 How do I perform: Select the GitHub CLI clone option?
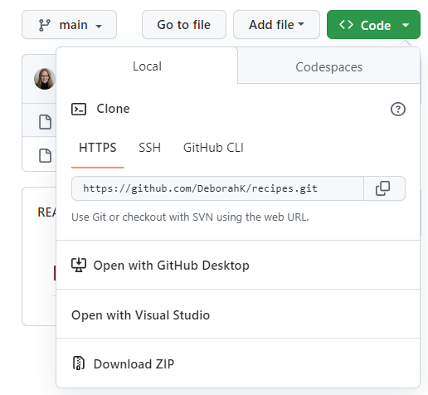click(x=213, y=148)
